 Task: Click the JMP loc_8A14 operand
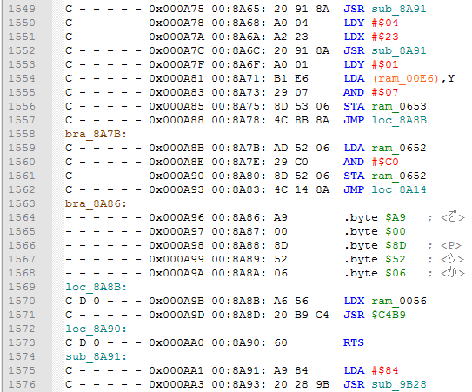pos(399,189)
